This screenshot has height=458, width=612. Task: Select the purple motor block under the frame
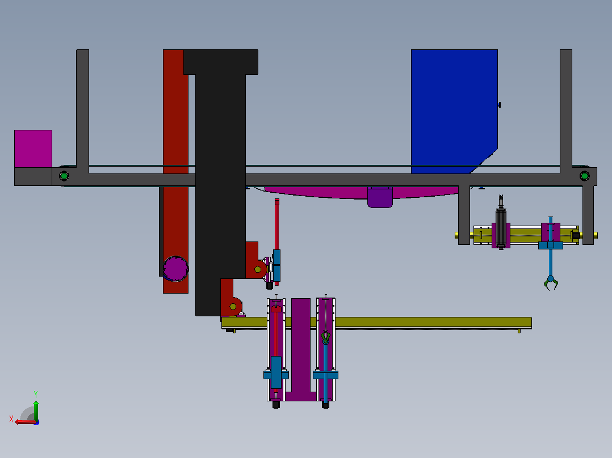click(x=380, y=197)
